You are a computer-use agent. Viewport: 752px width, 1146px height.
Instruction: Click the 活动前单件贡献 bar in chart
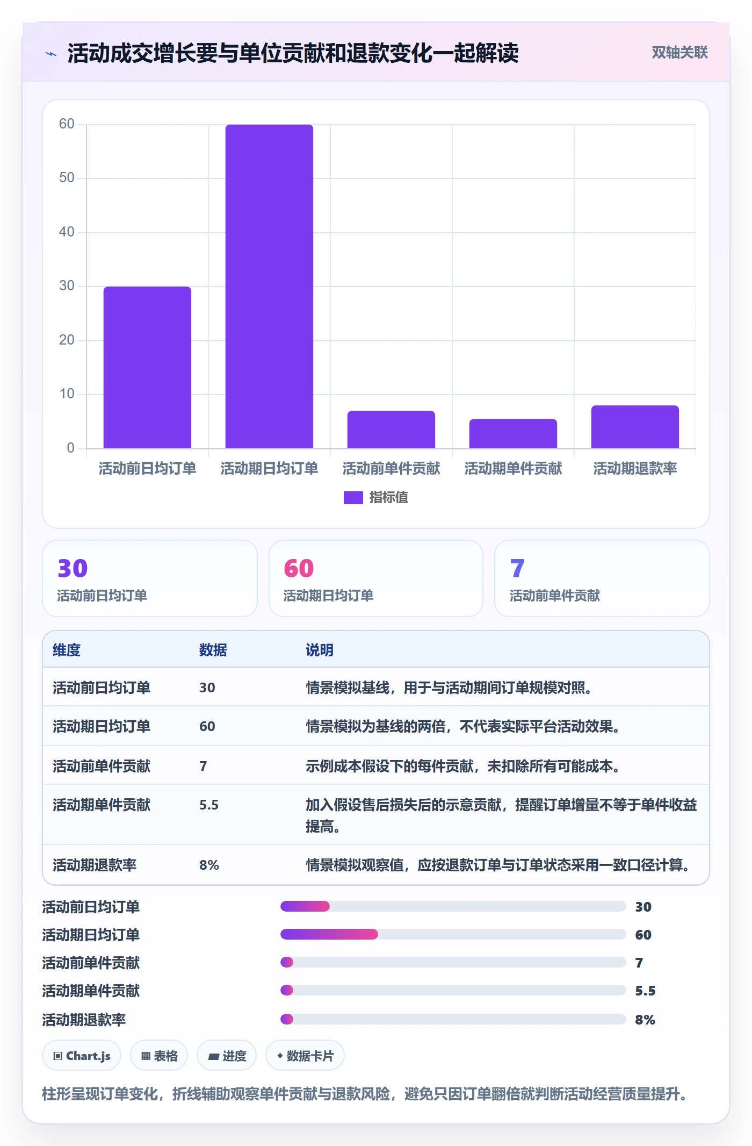coord(391,429)
